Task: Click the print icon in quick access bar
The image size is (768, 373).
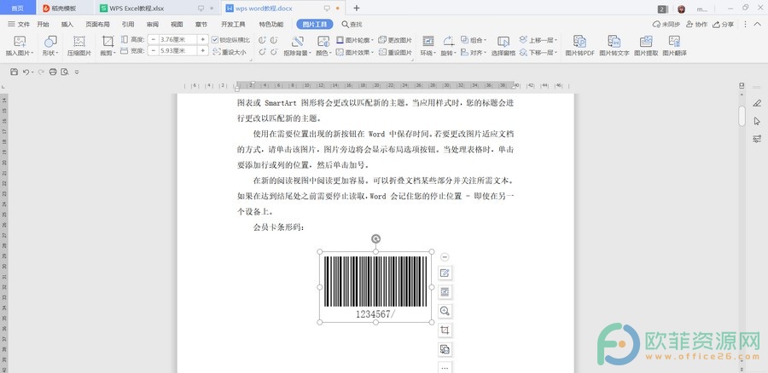Action: 53,72
